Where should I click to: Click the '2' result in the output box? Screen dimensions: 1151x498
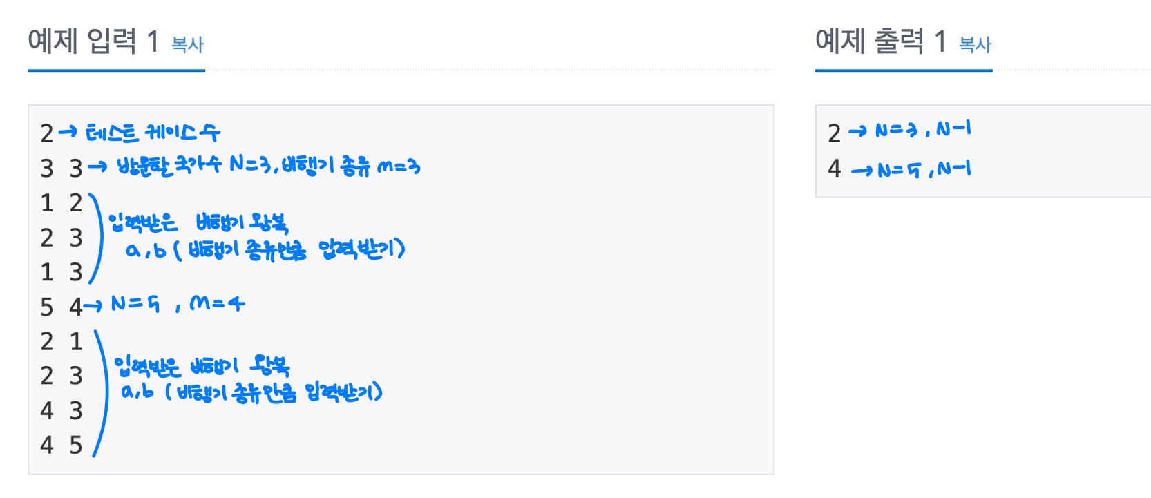835,133
